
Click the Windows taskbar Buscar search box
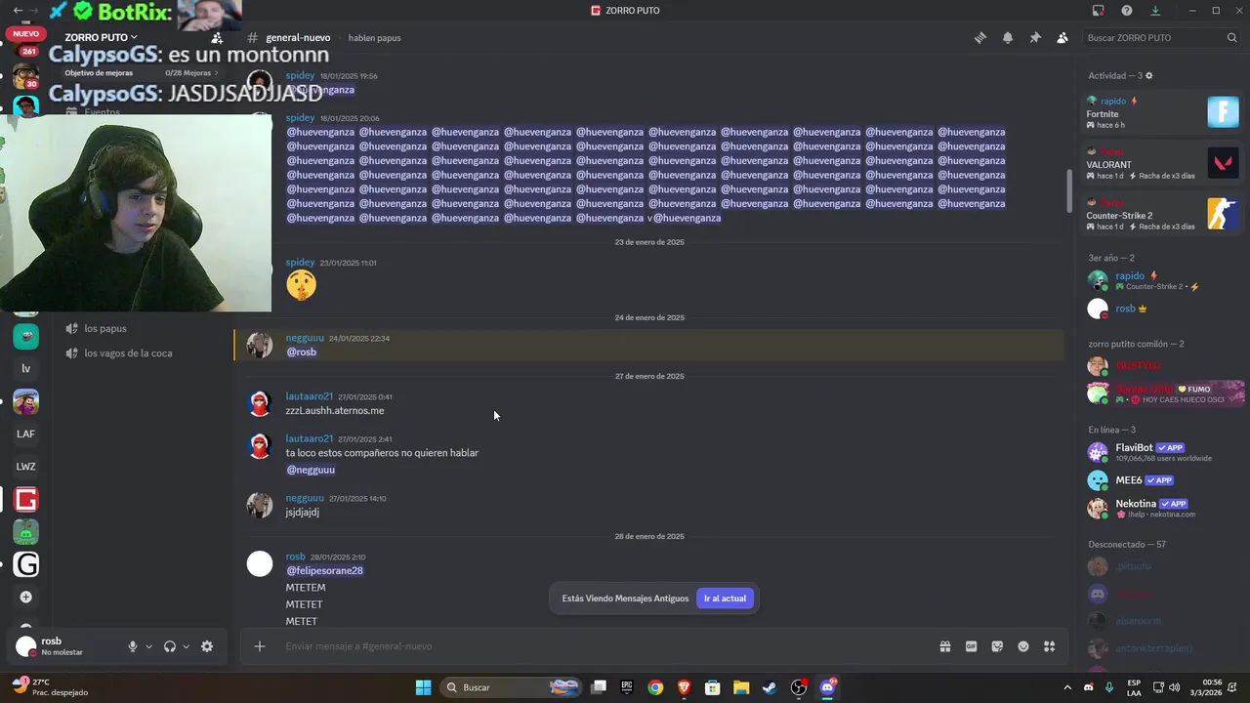[511, 687]
